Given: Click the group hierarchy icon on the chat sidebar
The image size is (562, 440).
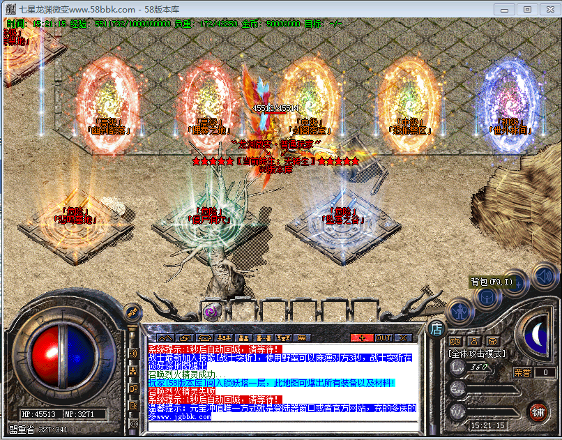Looking at the screenshot, I should pyautogui.click(x=133, y=371).
